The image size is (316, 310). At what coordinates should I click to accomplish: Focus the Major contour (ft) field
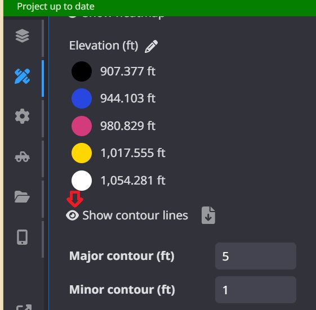tap(256, 256)
